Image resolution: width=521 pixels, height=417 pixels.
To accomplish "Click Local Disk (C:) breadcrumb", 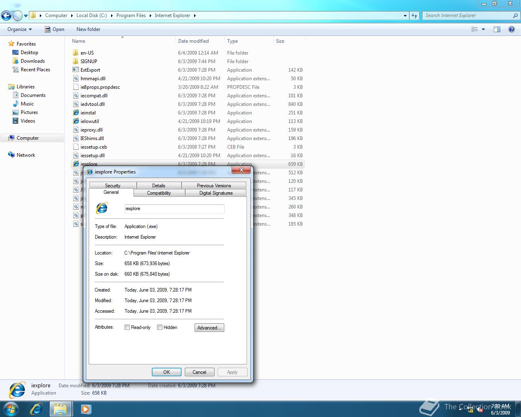I will click(92, 15).
